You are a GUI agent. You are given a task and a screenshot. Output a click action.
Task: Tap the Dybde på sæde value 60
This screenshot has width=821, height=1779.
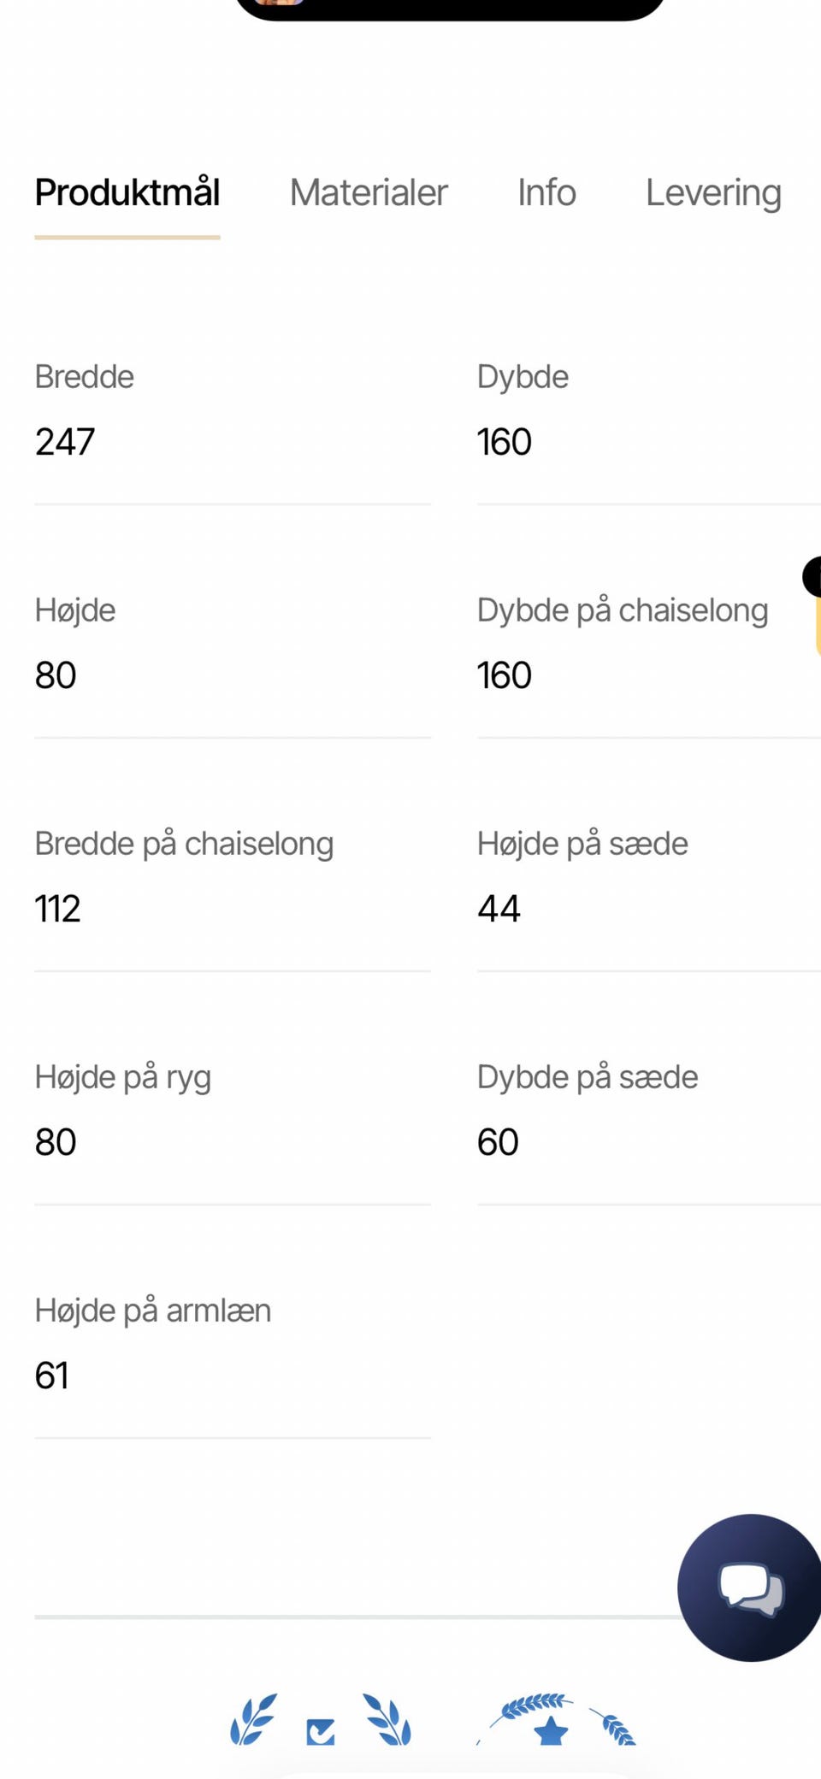498,1142
